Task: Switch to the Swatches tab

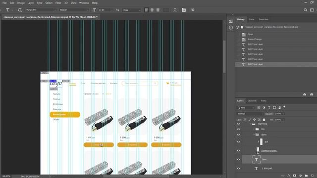Action: point(264,19)
